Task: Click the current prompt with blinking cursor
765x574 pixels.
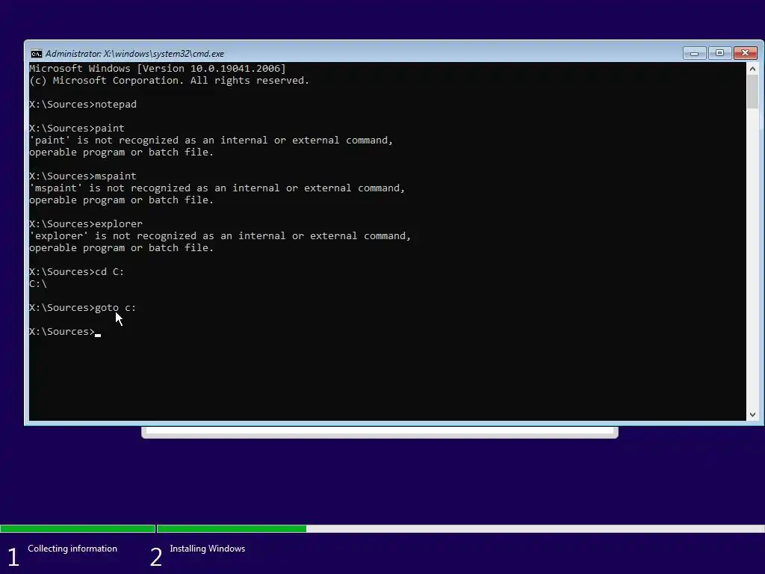Action: point(65,332)
